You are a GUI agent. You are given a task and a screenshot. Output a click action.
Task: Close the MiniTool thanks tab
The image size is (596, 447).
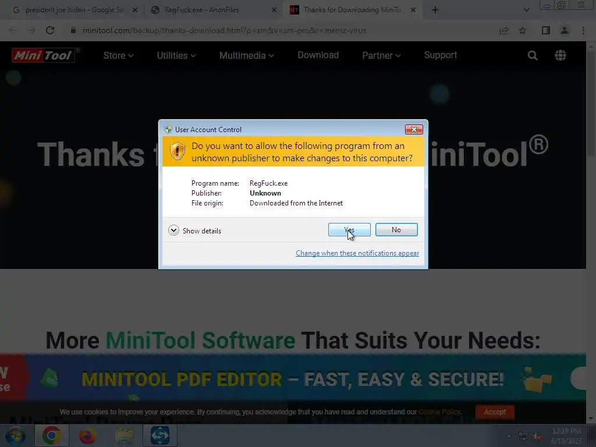413,10
